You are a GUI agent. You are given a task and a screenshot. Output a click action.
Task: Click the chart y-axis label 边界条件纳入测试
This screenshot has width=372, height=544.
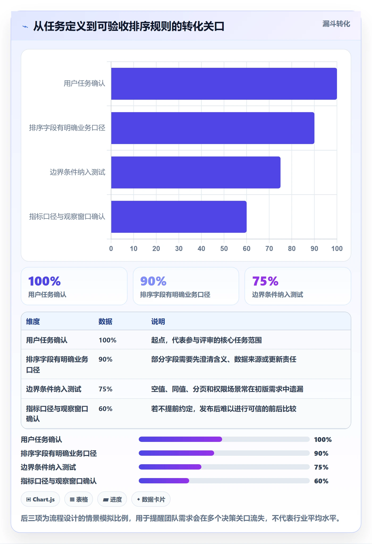point(78,172)
